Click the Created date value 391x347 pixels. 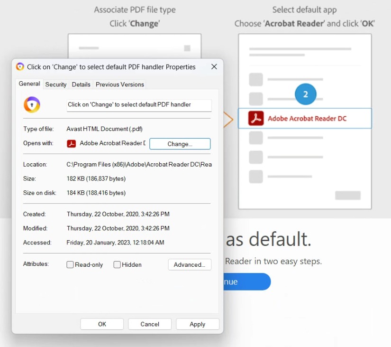click(118, 214)
